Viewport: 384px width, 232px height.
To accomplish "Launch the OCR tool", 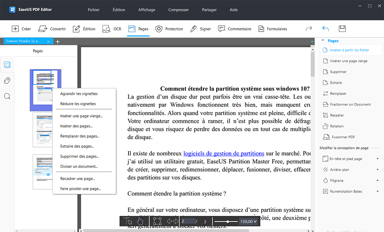I will 112,29.
